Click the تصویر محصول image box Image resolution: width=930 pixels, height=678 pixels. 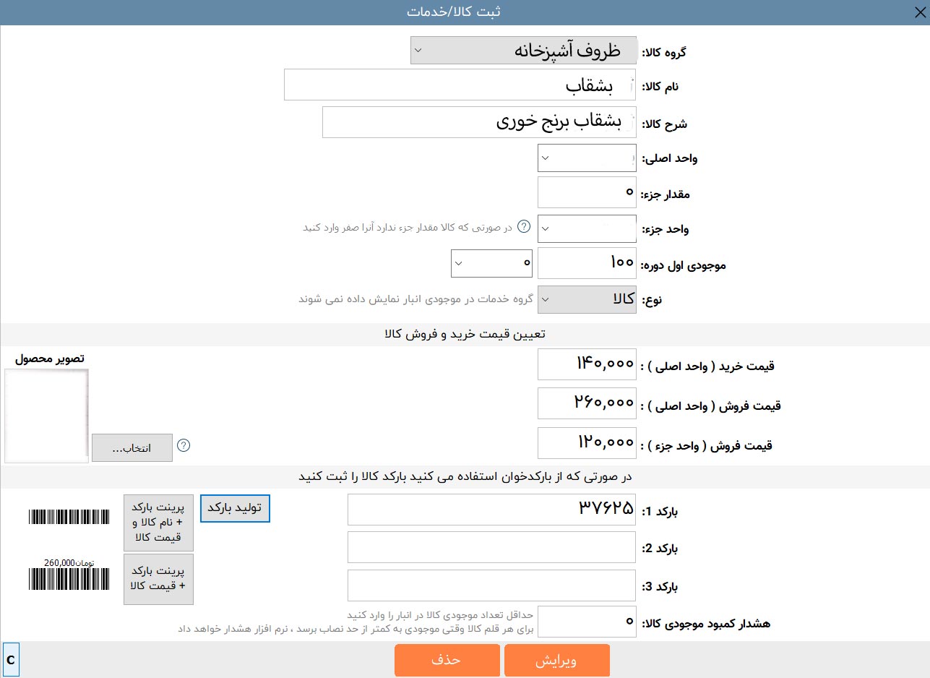(46, 416)
